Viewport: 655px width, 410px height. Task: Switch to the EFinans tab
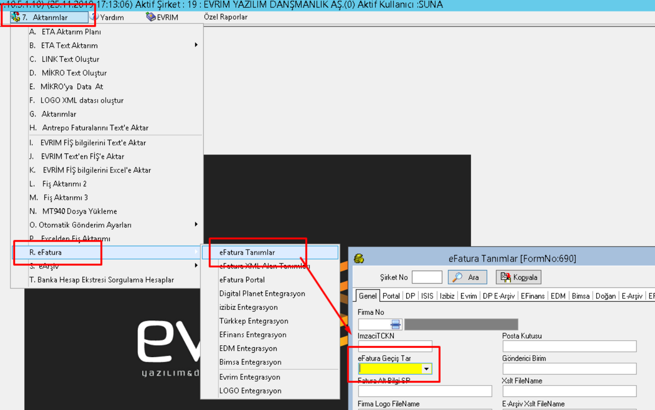tap(533, 296)
